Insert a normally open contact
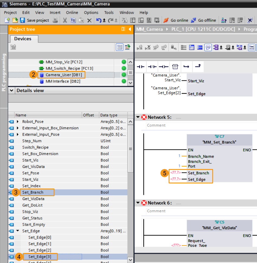The height and width of the screenshot is (263, 257). (140, 66)
